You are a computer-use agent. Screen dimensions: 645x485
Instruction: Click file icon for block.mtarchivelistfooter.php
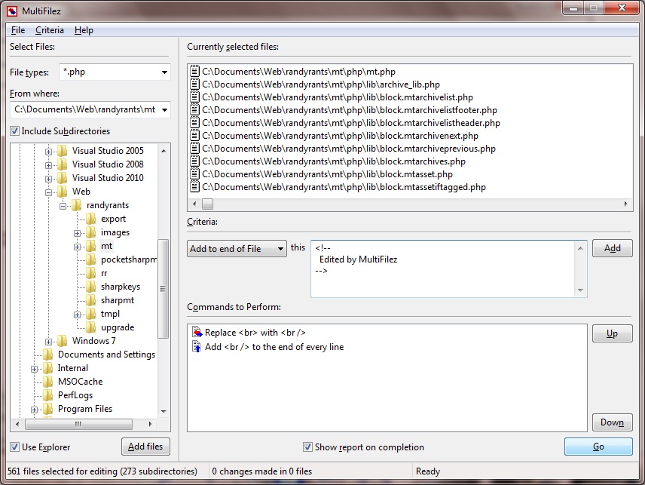[194, 109]
